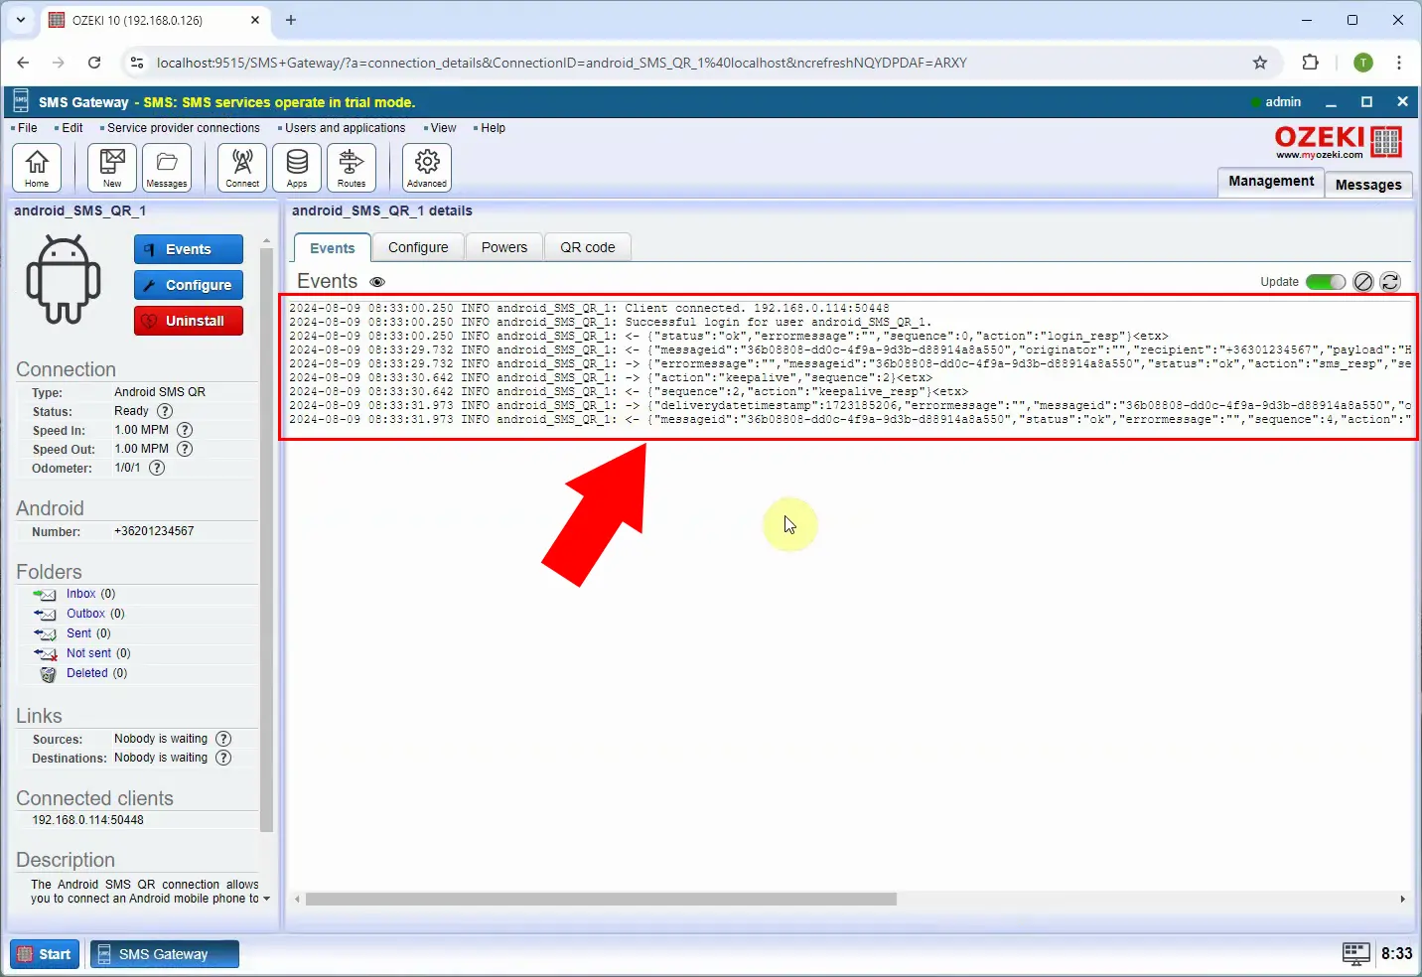Click help icon next to Speed Out

(185, 449)
